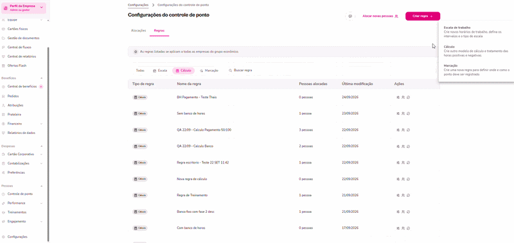Click the Criar regra button

point(423,16)
